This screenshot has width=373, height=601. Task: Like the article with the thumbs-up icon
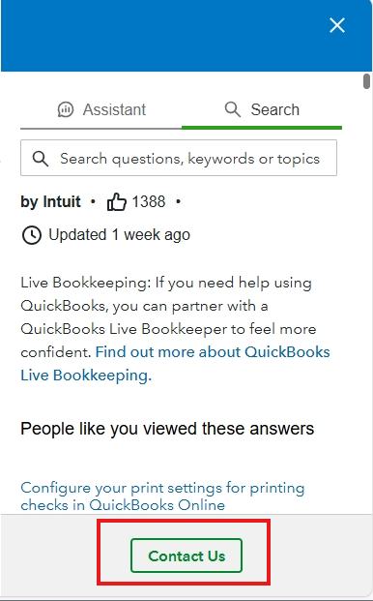116,201
